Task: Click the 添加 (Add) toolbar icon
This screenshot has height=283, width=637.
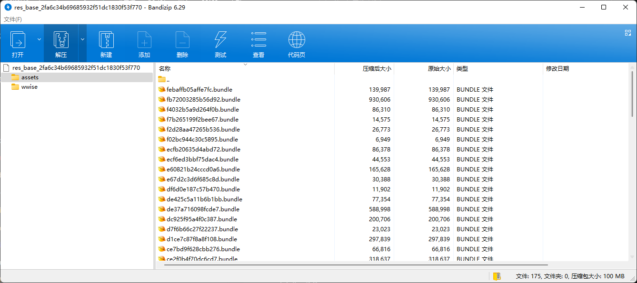Action: click(x=144, y=39)
